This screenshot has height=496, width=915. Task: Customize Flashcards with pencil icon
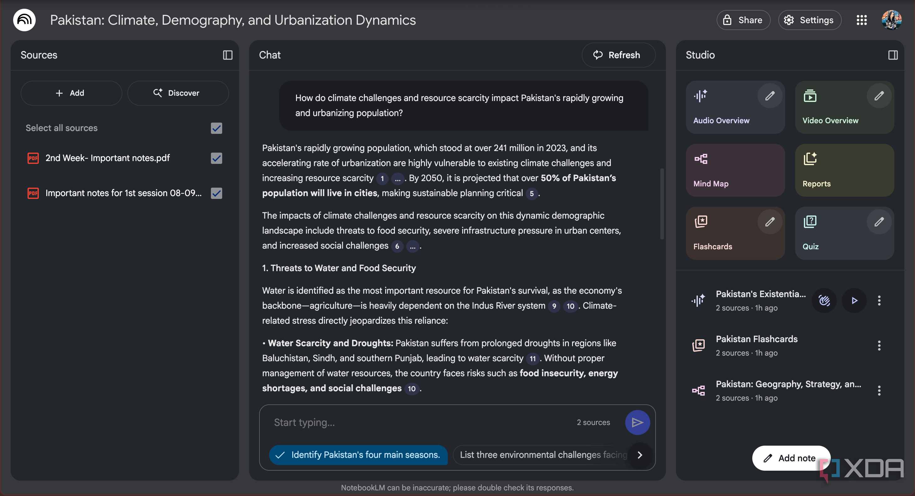pos(770,222)
